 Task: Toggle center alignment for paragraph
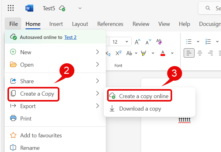click(x=200, y=53)
